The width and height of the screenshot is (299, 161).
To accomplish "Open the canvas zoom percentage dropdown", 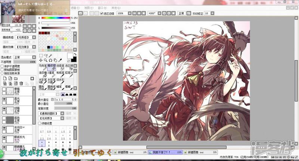I will coord(130,13).
